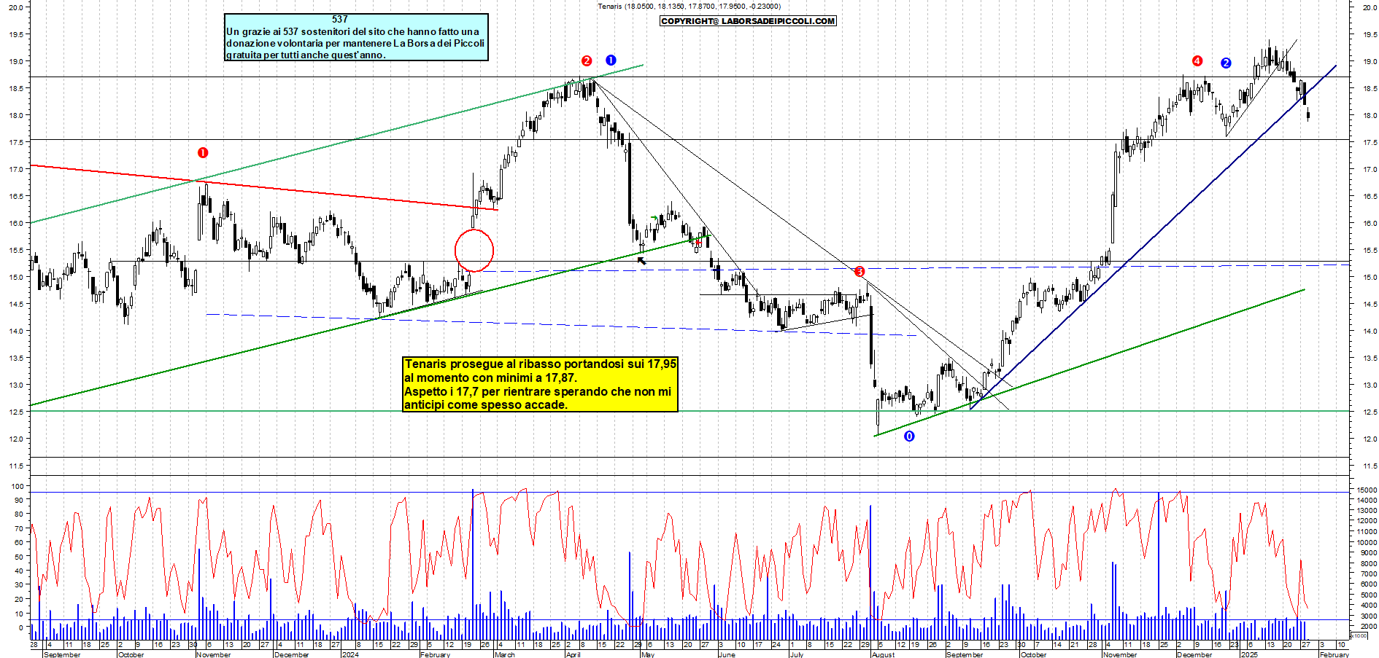The height and width of the screenshot is (658, 1379).
Task: Click the 90 oscillator axis value
Action: (19, 500)
